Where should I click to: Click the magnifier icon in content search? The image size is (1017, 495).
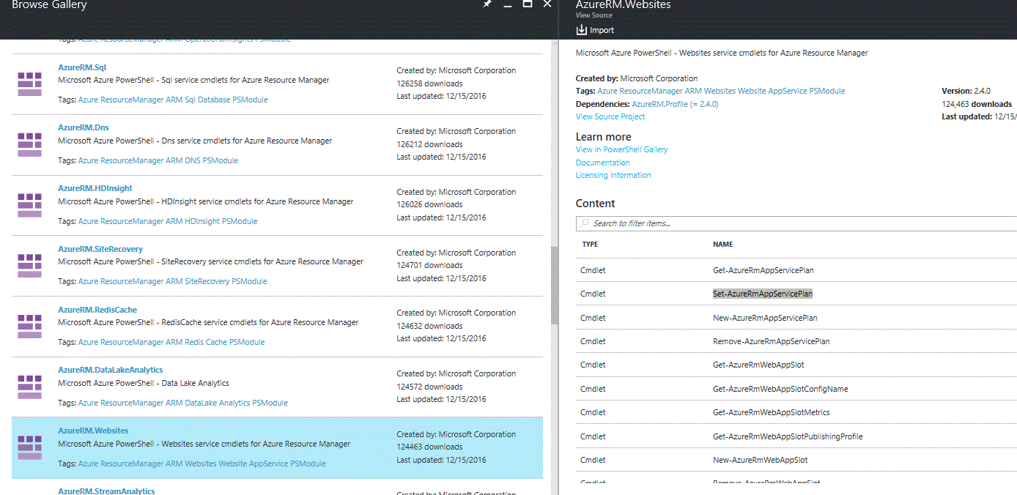pyautogui.click(x=585, y=223)
